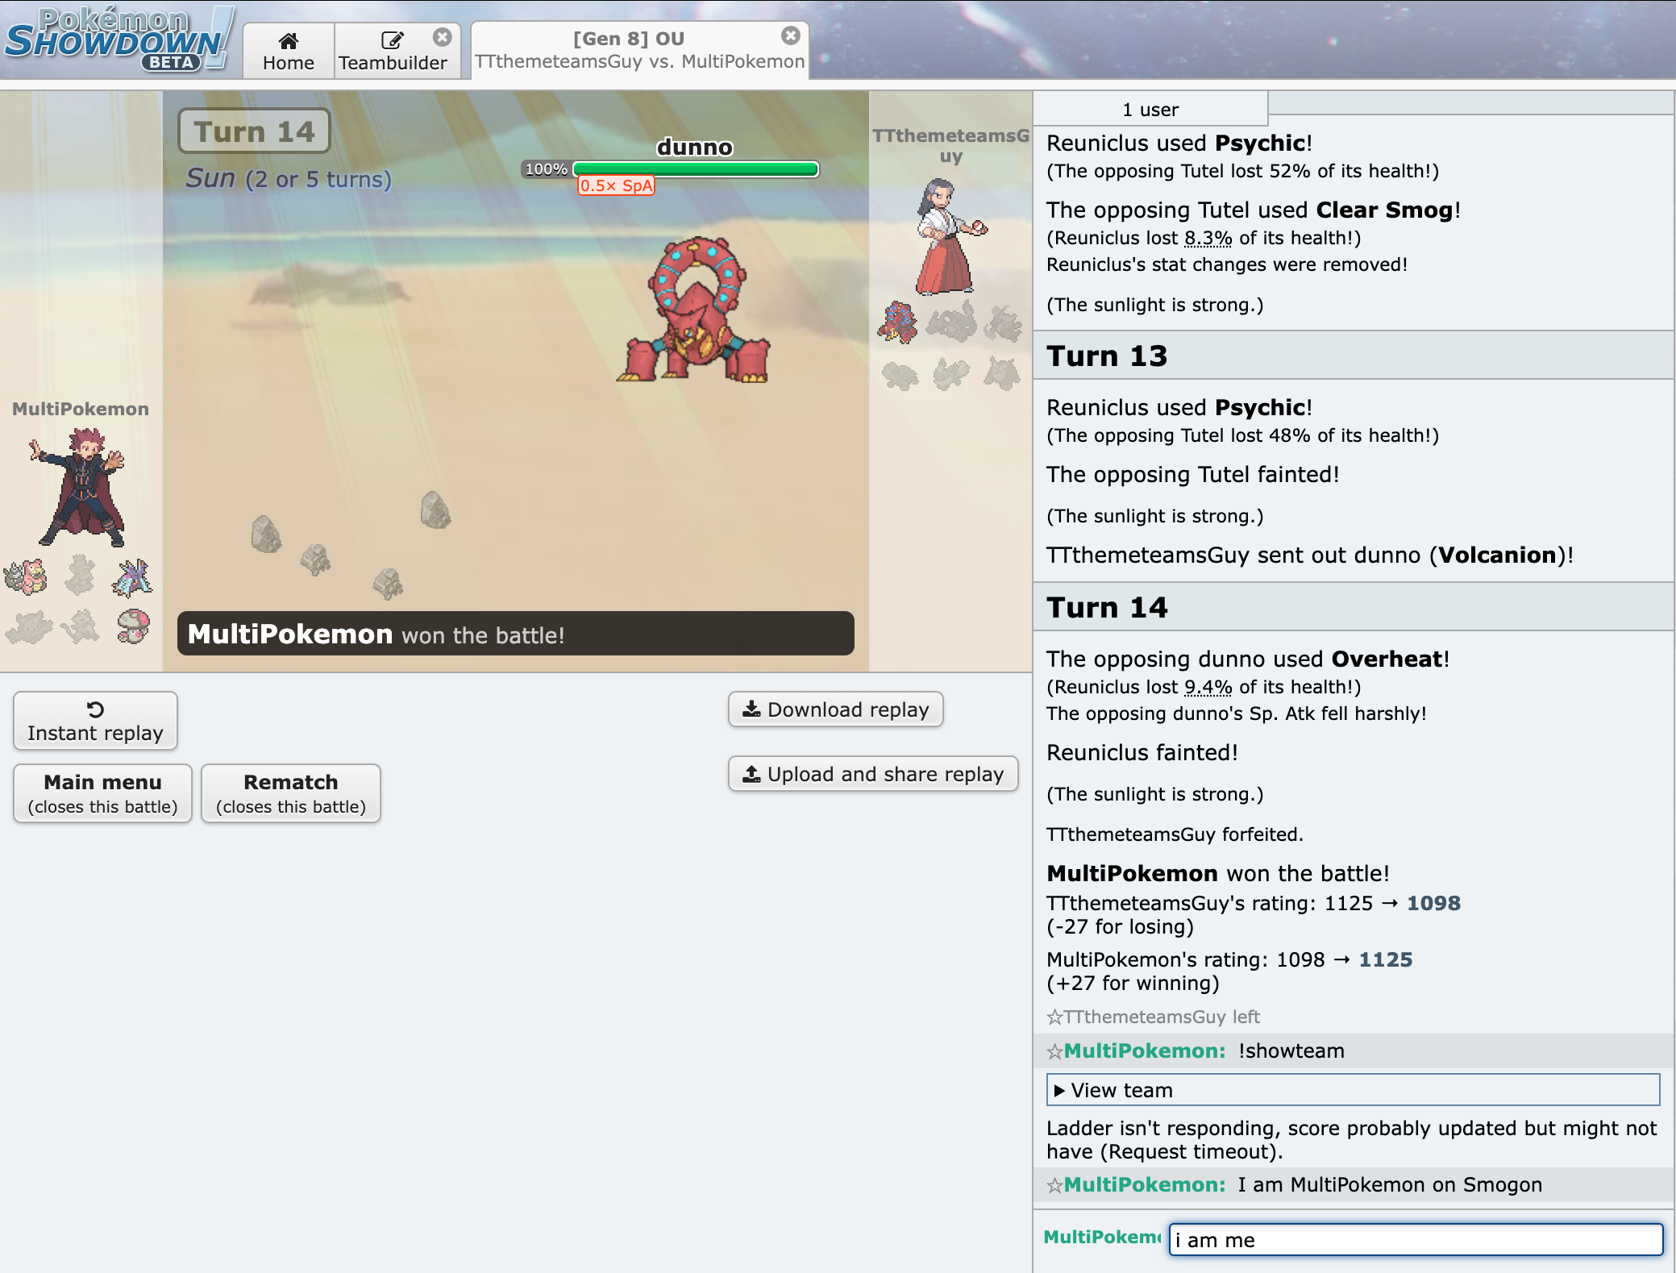Image resolution: width=1676 pixels, height=1273 pixels.
Task: Click "Reuniclus's stat changes were removed!" line
Action: click(1226, 264)
